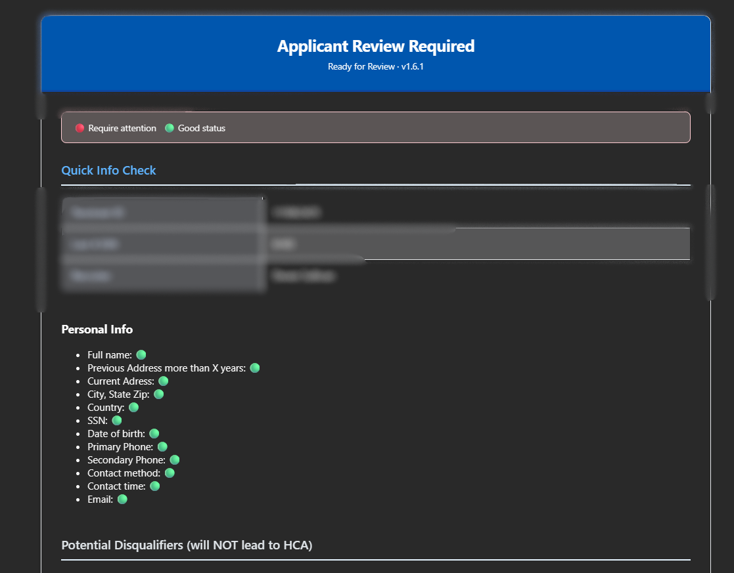Click the Primary Phone green indicator
The width and height of the screenshot is (734, 573).
[162, 447]
